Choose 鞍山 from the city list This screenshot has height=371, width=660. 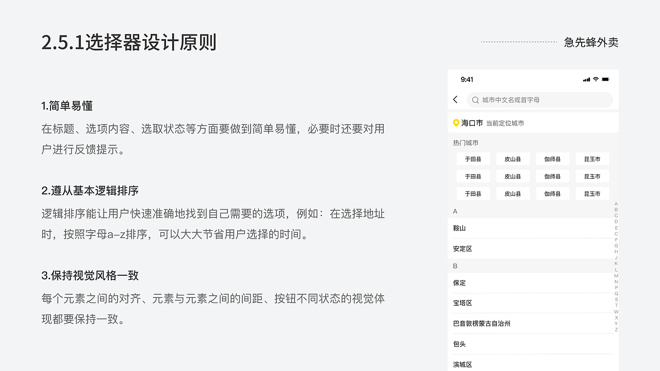(459, 228)
